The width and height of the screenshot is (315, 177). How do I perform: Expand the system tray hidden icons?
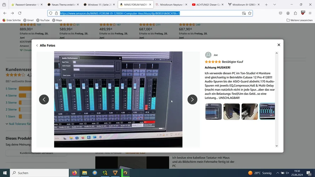(277, 173)
